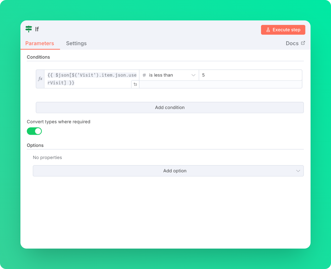The width and height of the screenshot is (331, 269).
Task: Click the chevron on the operator selector
Action: click(193, 75)
